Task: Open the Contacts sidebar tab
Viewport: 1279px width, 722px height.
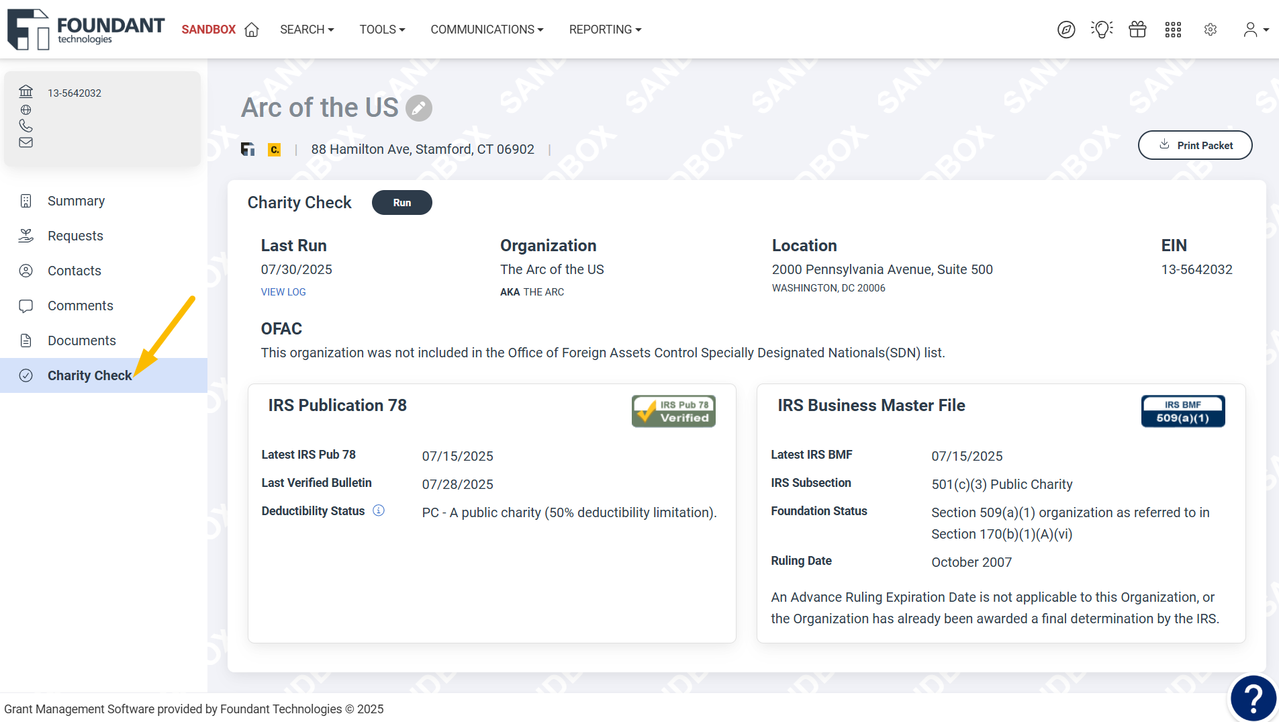Action: click(x=103, y=271)
